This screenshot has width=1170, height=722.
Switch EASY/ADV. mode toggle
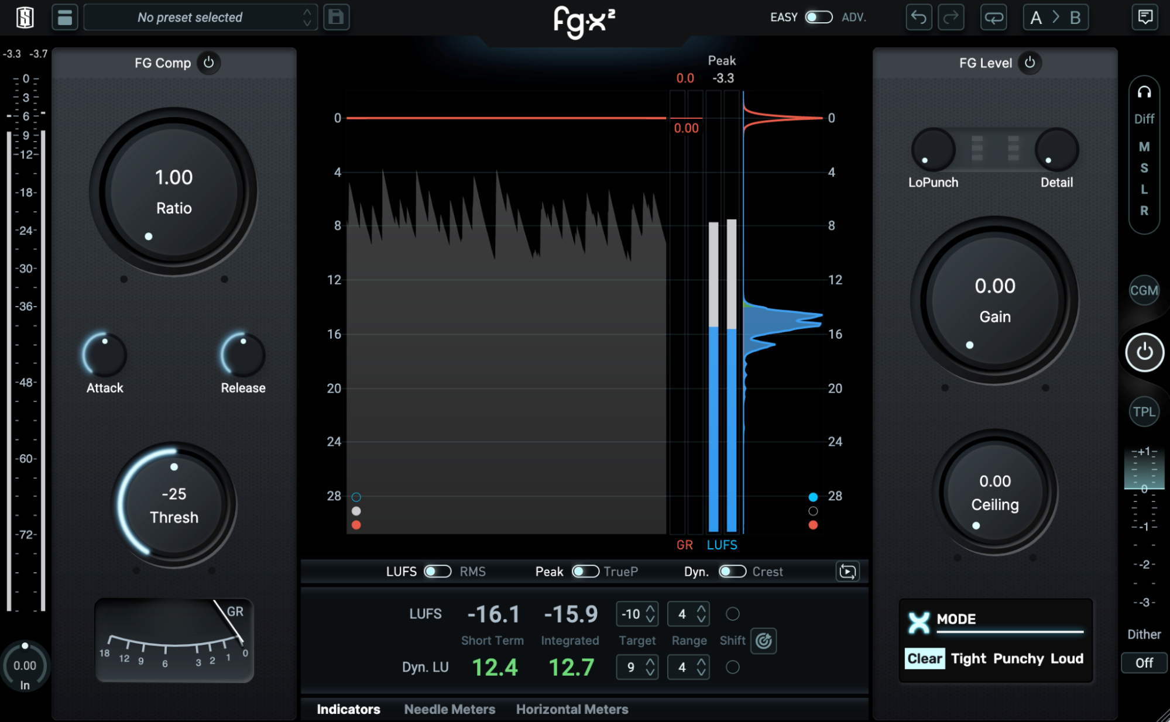click(x=818, y=17)
